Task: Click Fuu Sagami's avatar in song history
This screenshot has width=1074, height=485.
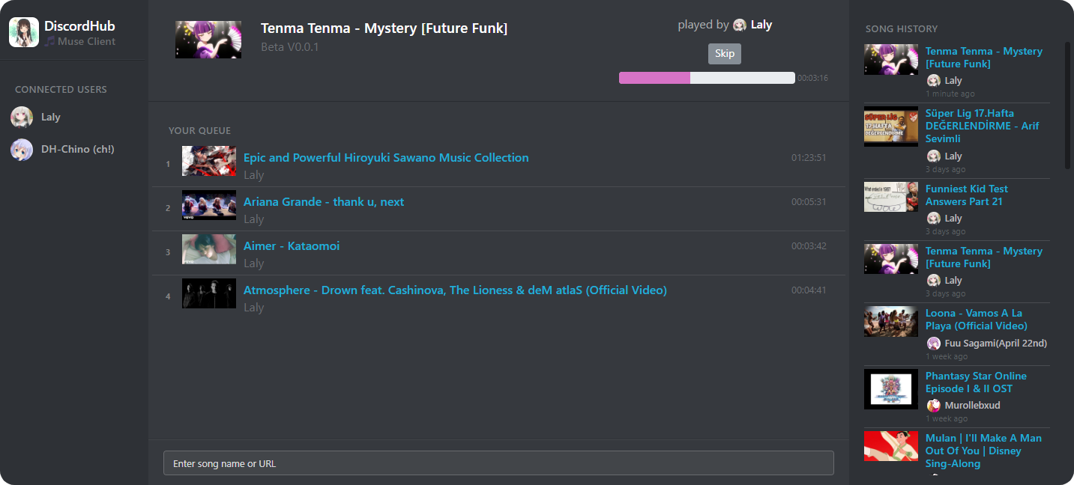Action: (x=933, y=344)
